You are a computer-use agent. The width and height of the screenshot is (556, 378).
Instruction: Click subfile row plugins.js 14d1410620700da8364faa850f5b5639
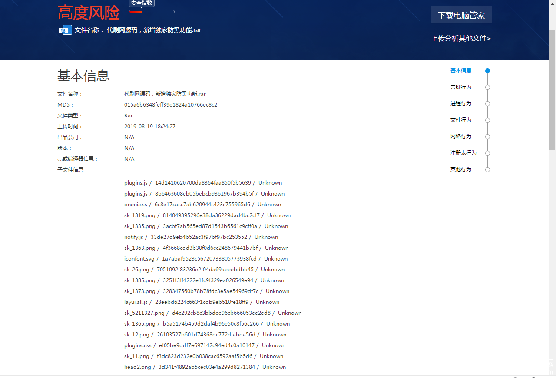(x=203, y=183)
